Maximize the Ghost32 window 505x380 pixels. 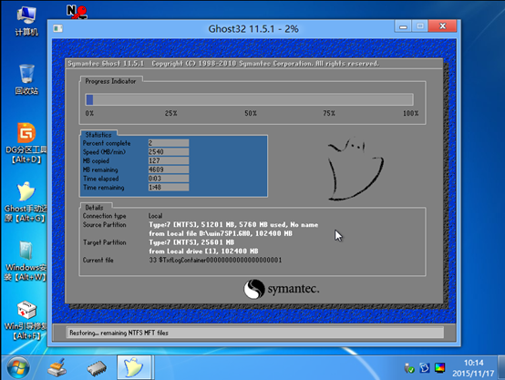420,26
